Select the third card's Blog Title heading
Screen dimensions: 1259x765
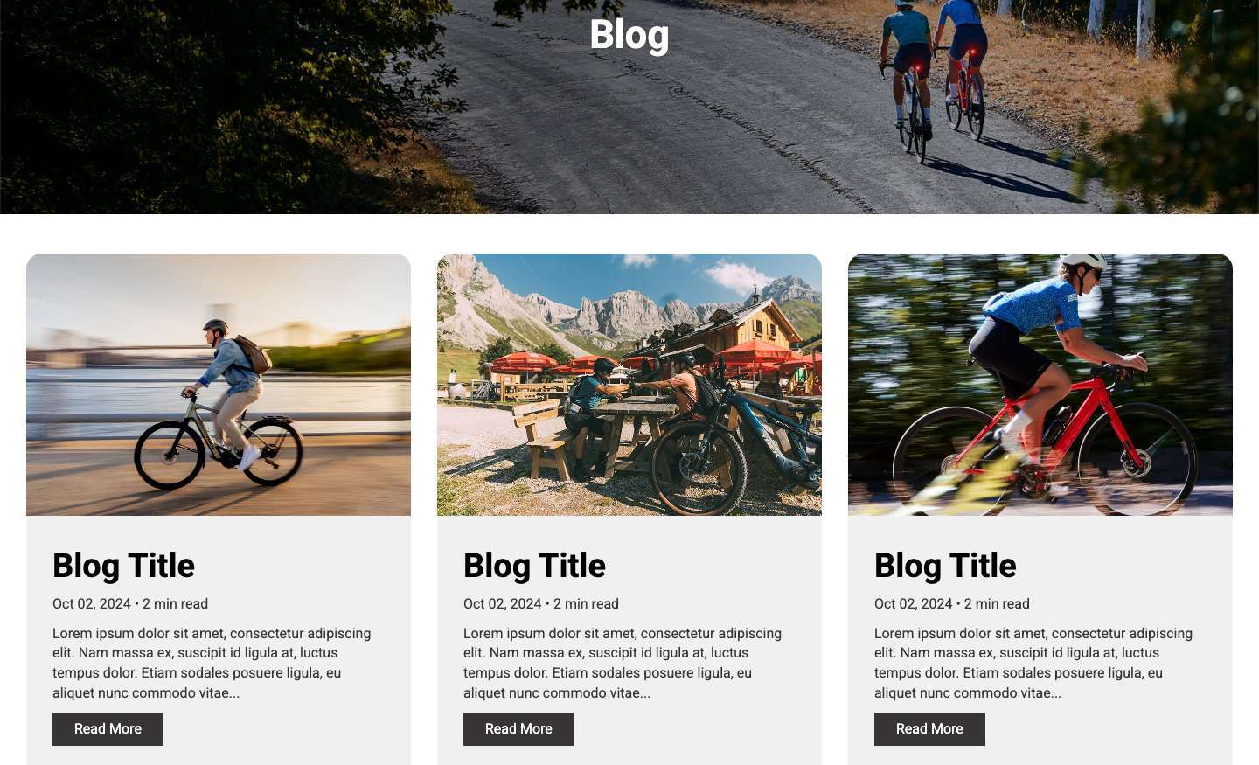coord(945,566)
